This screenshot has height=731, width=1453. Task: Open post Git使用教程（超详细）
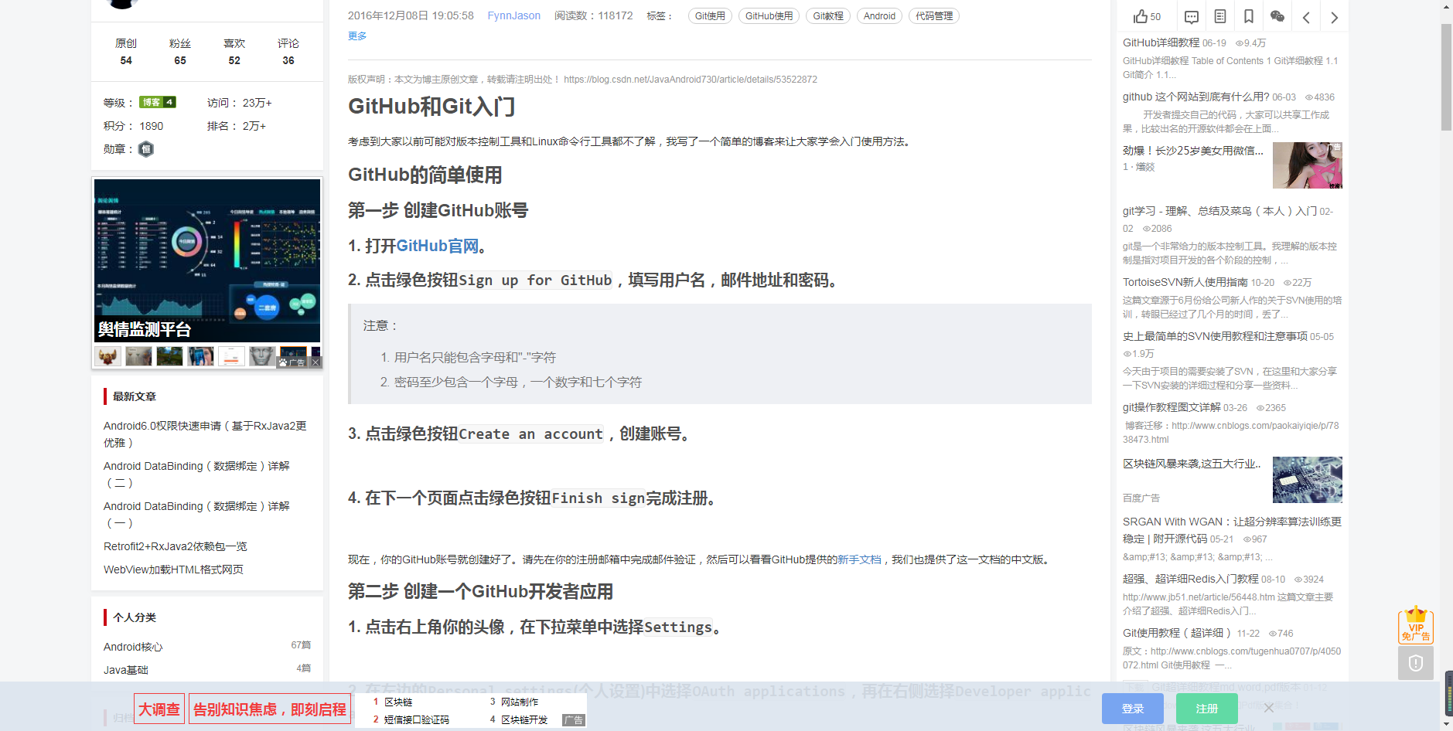pos(1178,633)
